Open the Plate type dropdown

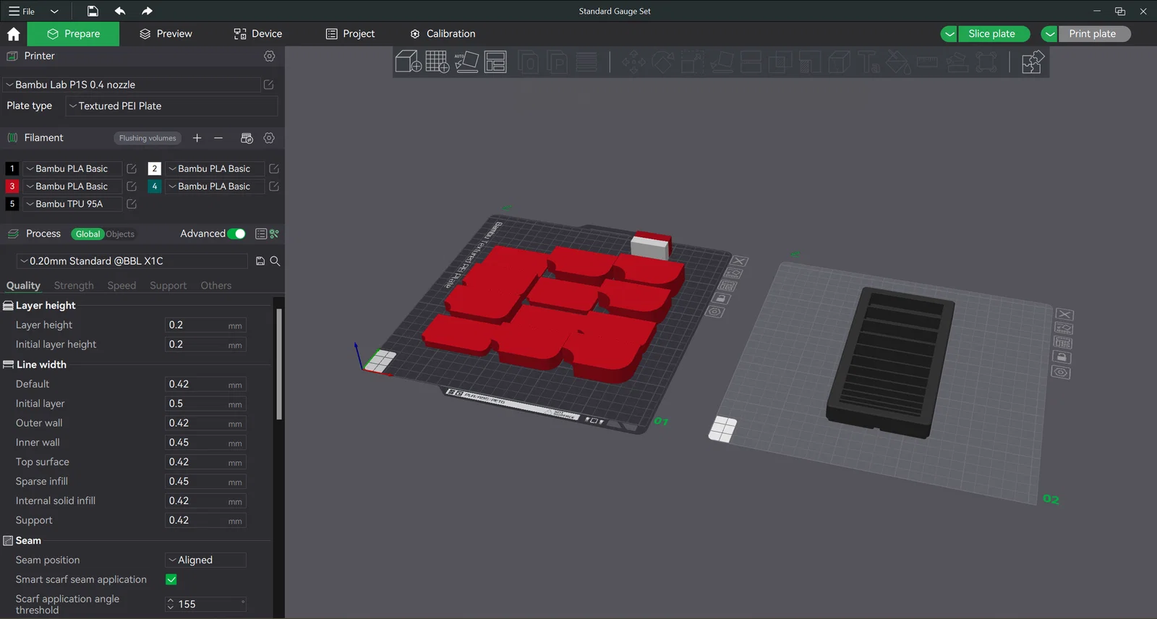tap(171, 106)
